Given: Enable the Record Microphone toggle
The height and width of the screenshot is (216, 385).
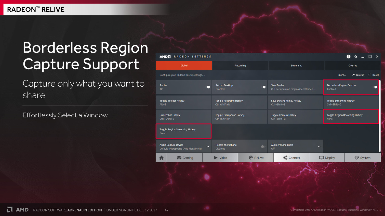Looking at the screenshot, I should (263, 147).
